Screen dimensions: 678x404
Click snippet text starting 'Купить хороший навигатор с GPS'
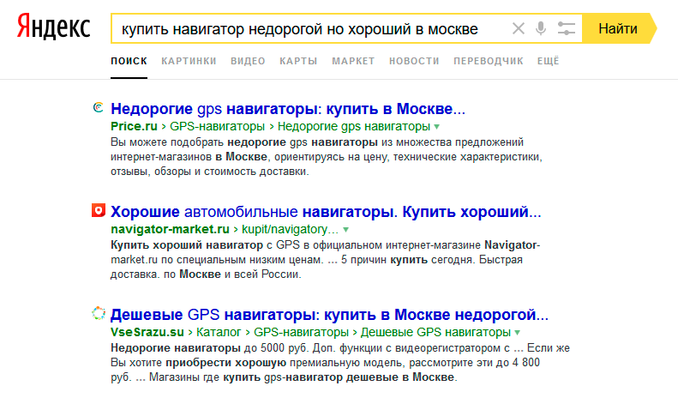tap(326, 260)
